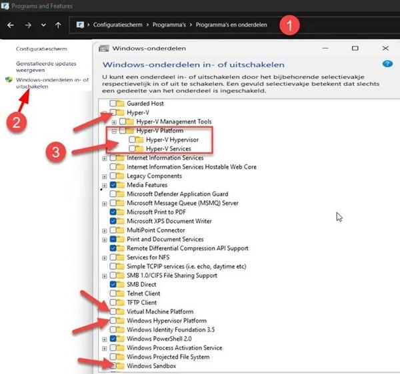The width and height of the screenshot is (400, 374).
Task: Click the Hyper-V Hypervisor folder icon
Action: [139, 140]
